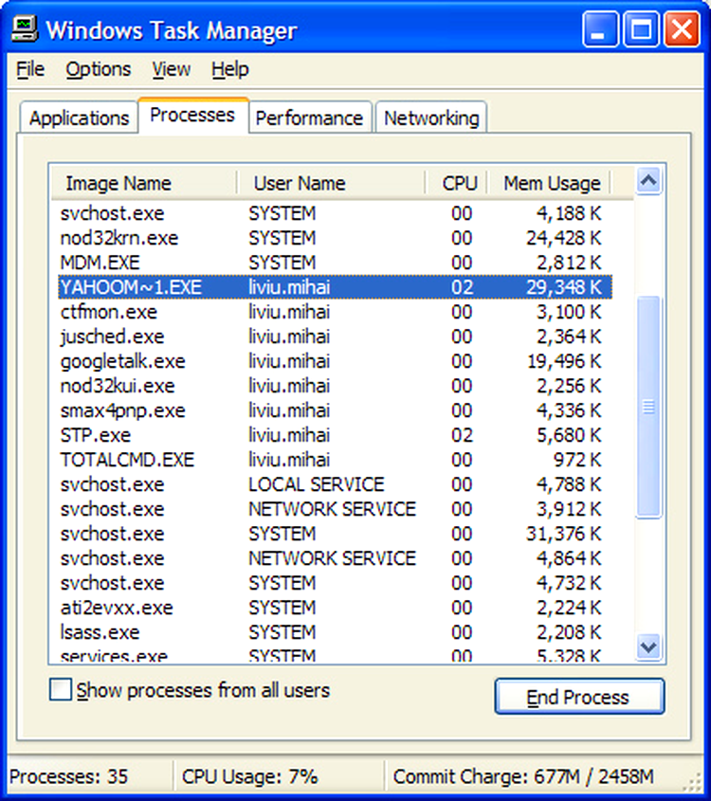Open the Help menu
Screen dimensions: 711x801
point(228,69)
